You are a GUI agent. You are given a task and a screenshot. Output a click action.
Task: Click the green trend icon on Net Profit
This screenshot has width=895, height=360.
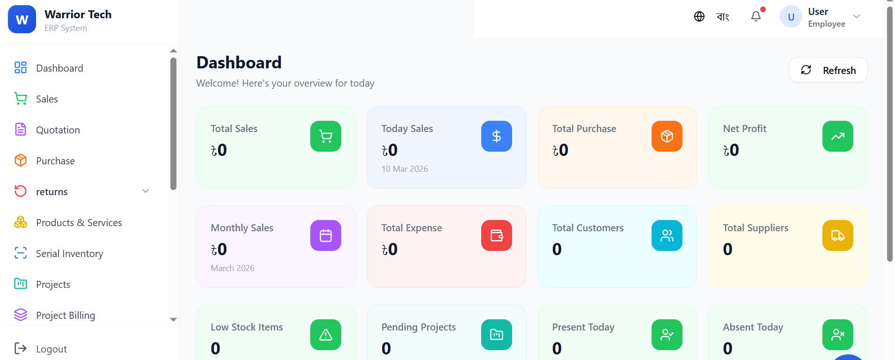coord(838,136)
